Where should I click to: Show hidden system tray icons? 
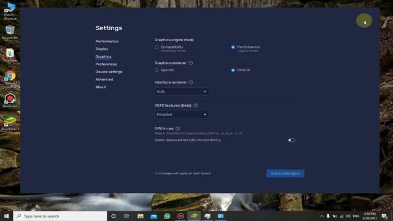[322, 216]
